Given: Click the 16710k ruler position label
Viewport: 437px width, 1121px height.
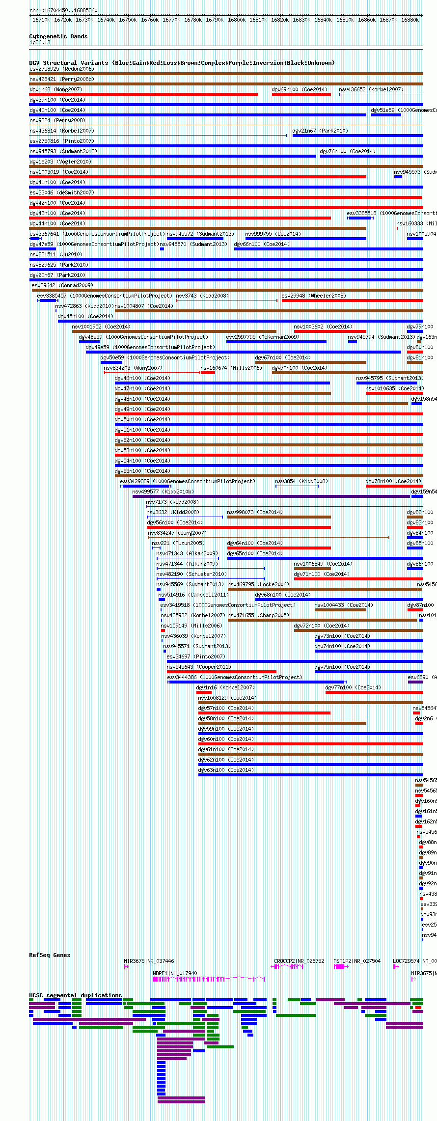Looking at the screenshot, I should click(41, 20).
